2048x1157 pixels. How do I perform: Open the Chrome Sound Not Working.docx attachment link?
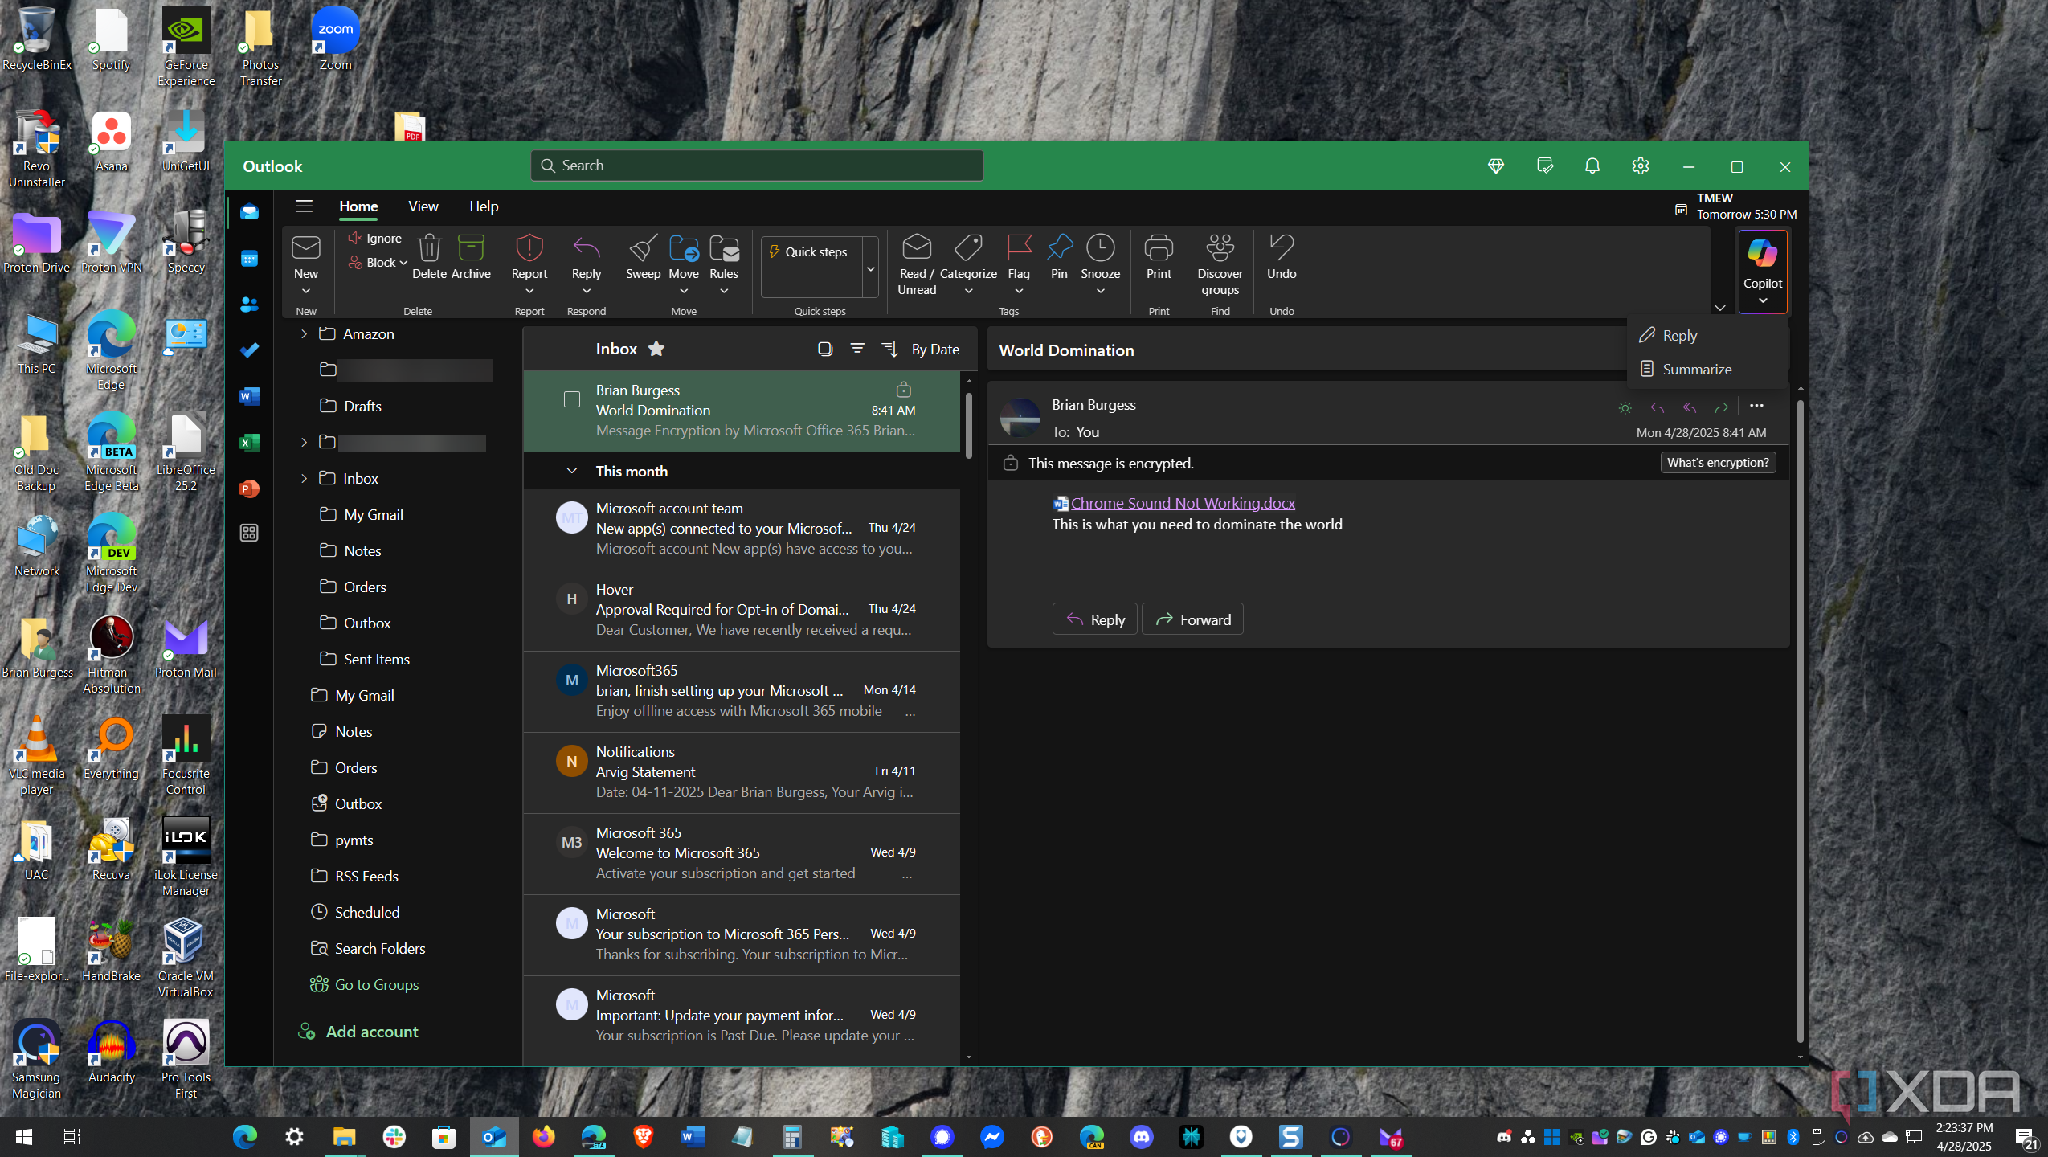(1182, 503)
